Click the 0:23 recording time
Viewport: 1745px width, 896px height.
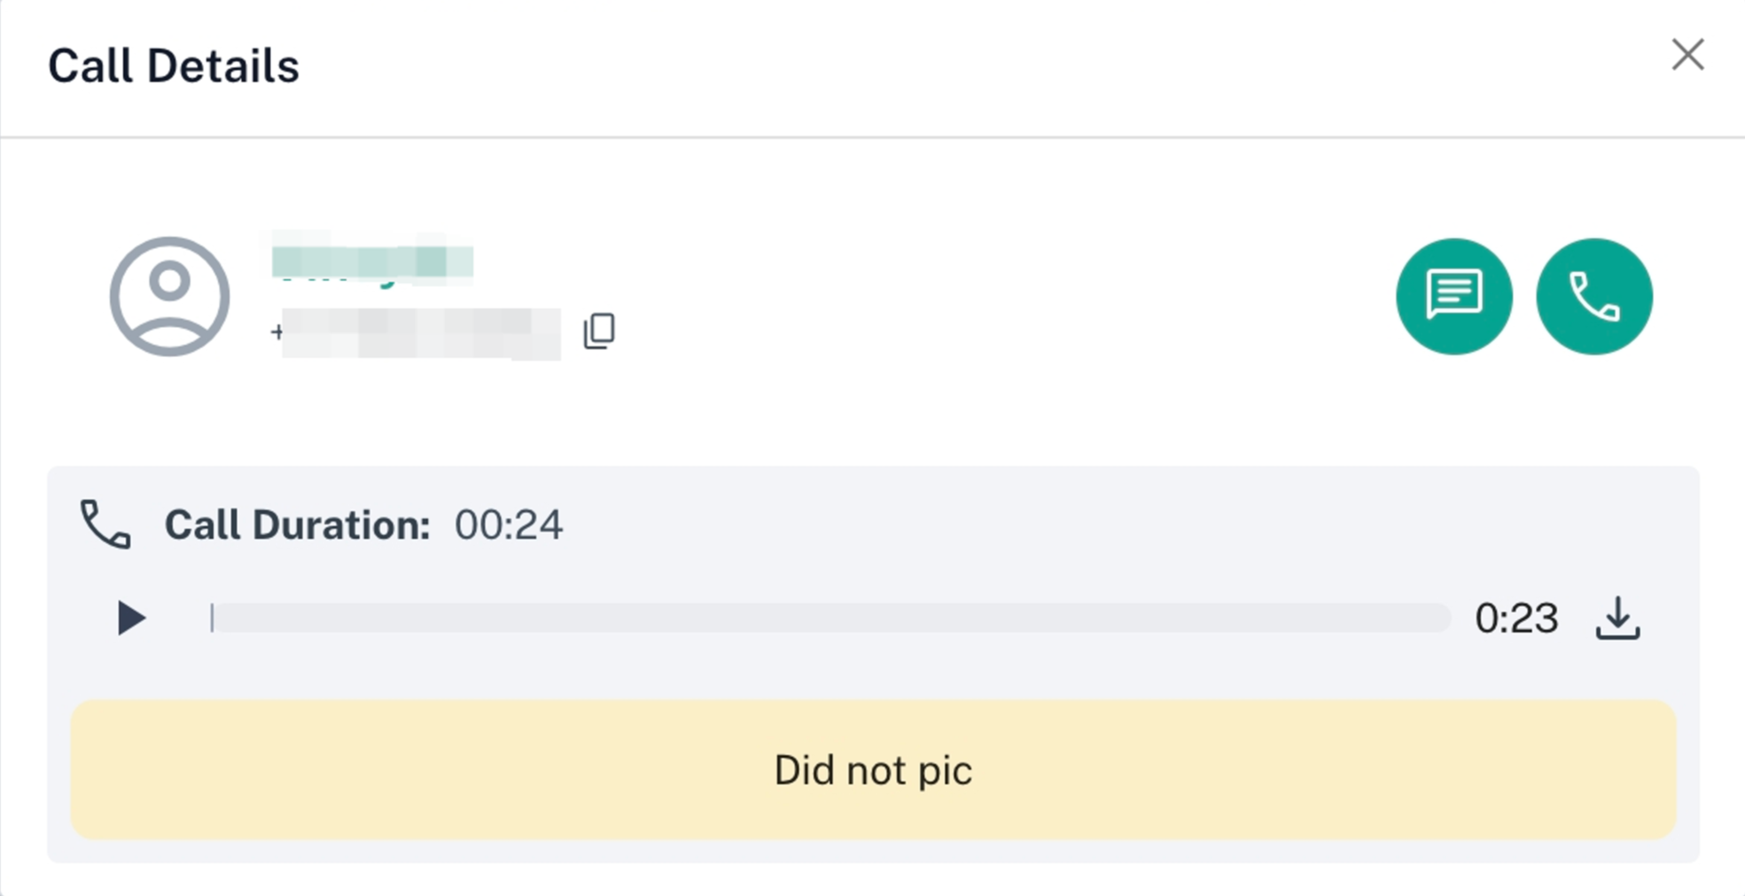[x=1515, y=618]
